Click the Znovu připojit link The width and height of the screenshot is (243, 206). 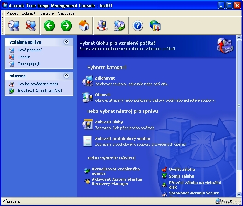point(29,64)
